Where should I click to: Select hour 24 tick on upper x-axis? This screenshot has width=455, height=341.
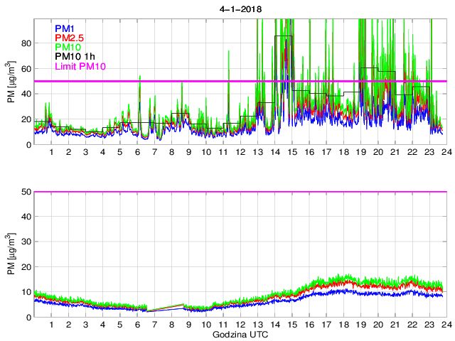point(444,153)
